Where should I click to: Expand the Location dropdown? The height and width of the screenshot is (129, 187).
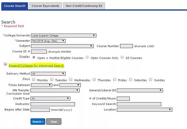[144, 110]
